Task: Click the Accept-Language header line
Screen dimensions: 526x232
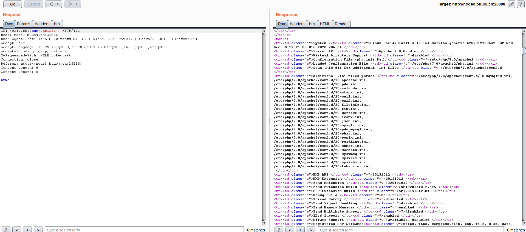Action: pos(84,47)
